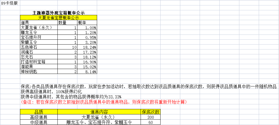
Task: Click the probability cell 0.95%
Action: (x=87, y=37)
